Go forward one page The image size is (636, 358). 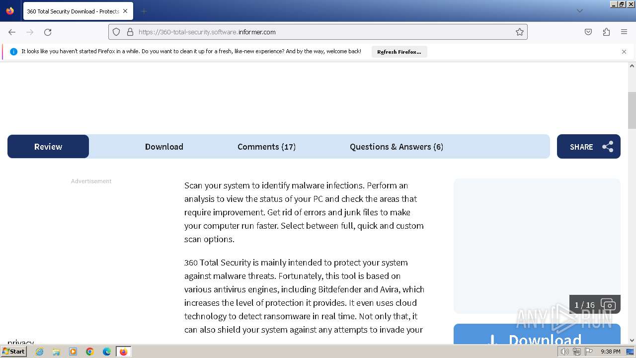click(x=30, y=32)
